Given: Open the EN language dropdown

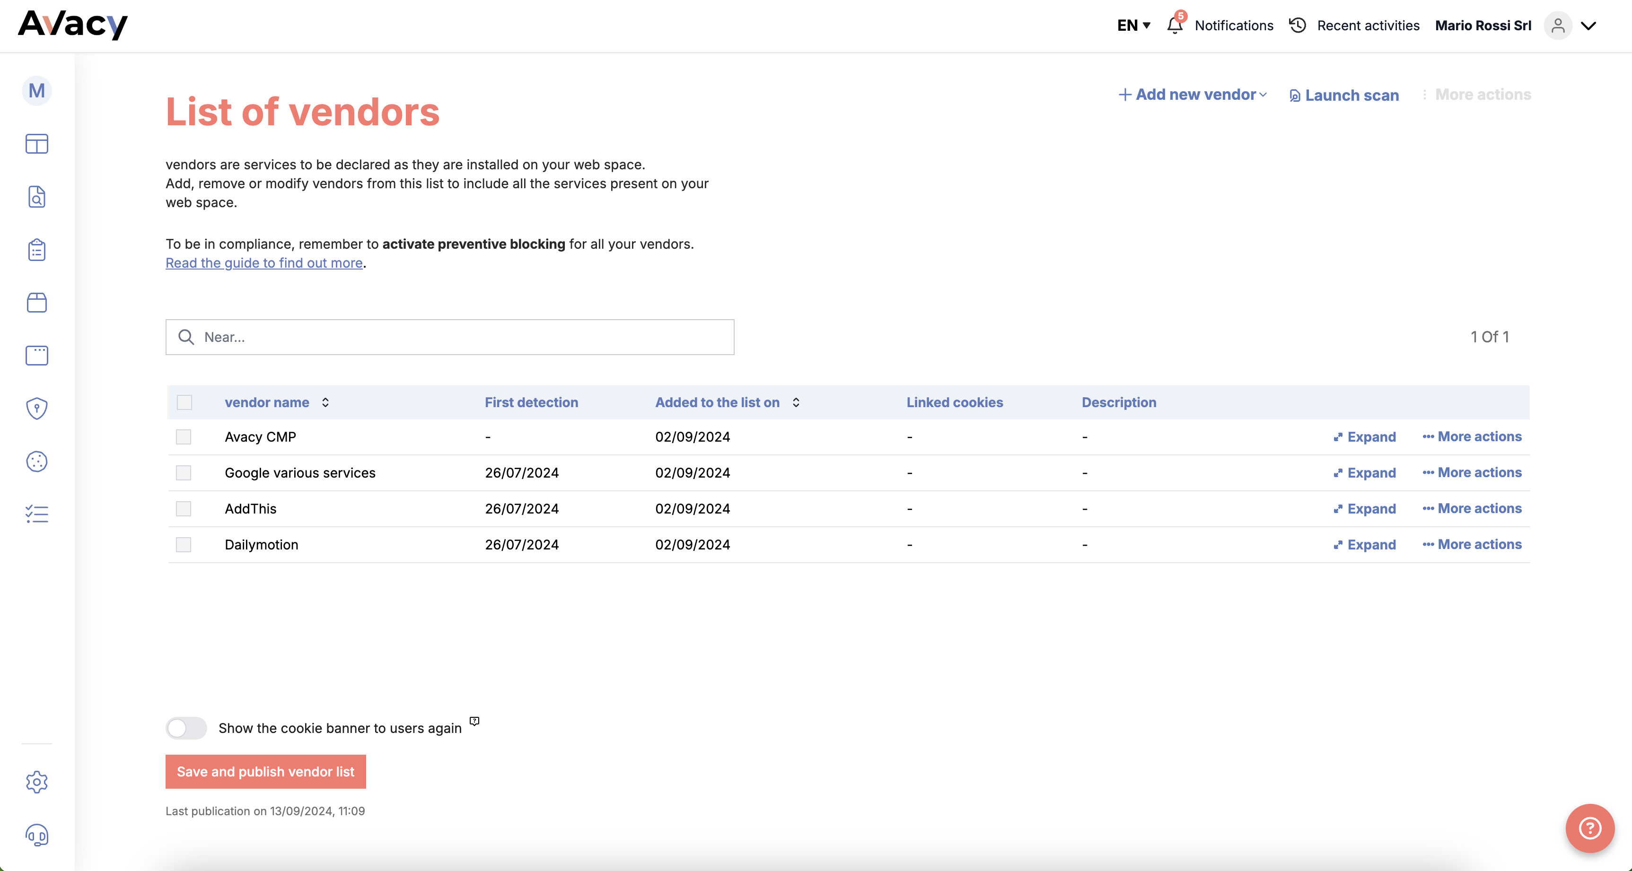Looking at the screenshot, I should coord(1133,26).
